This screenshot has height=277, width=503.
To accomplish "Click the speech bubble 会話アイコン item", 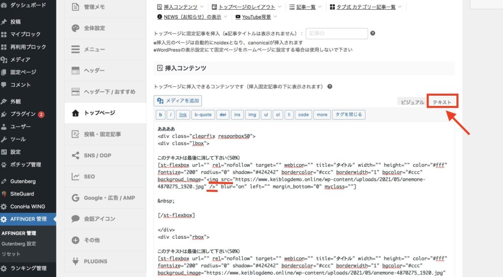I will pos(76,219).
